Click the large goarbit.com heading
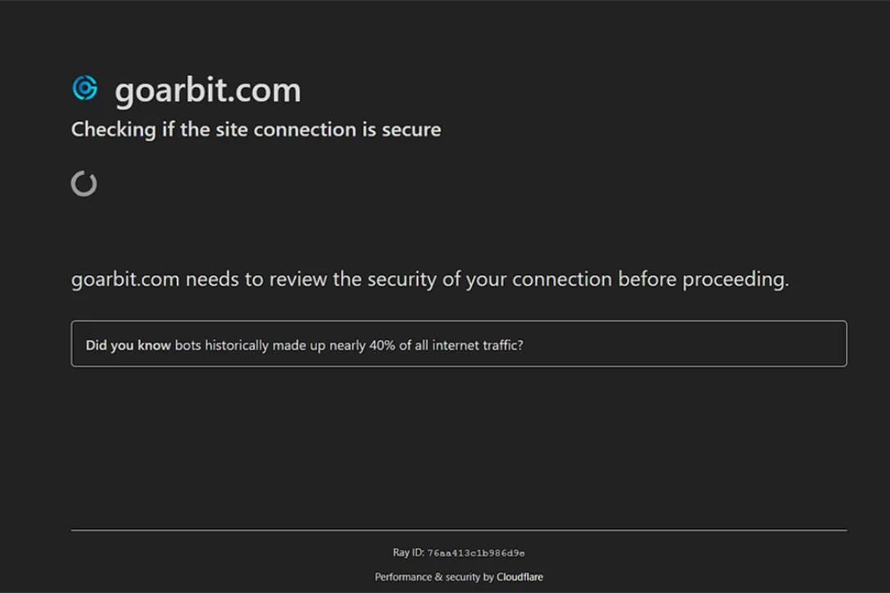 pos(207,91)
